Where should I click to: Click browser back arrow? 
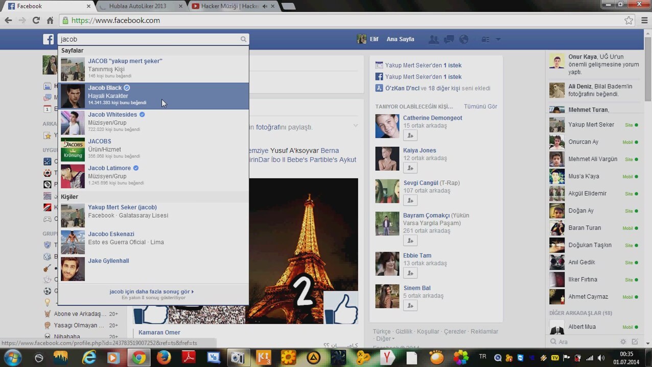(x=8, y=20)
